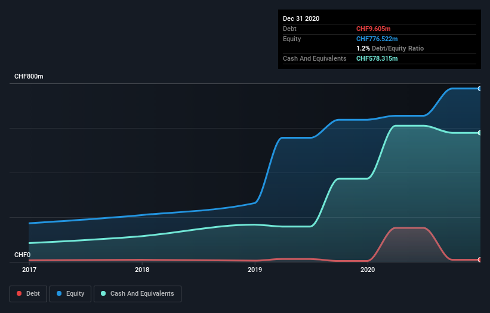The image size is (490, 313).
Task: Click the 2019 x-axis label
Action: coord(255,270)
